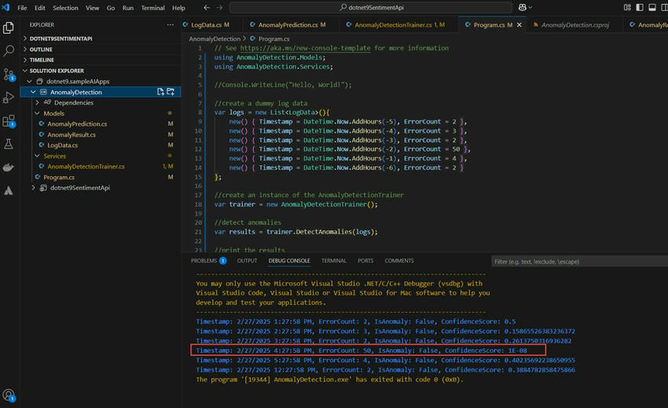Follow the aka.ms new-console-template link
This screenshot has height=408, width=668.
[x=306, y=48]
